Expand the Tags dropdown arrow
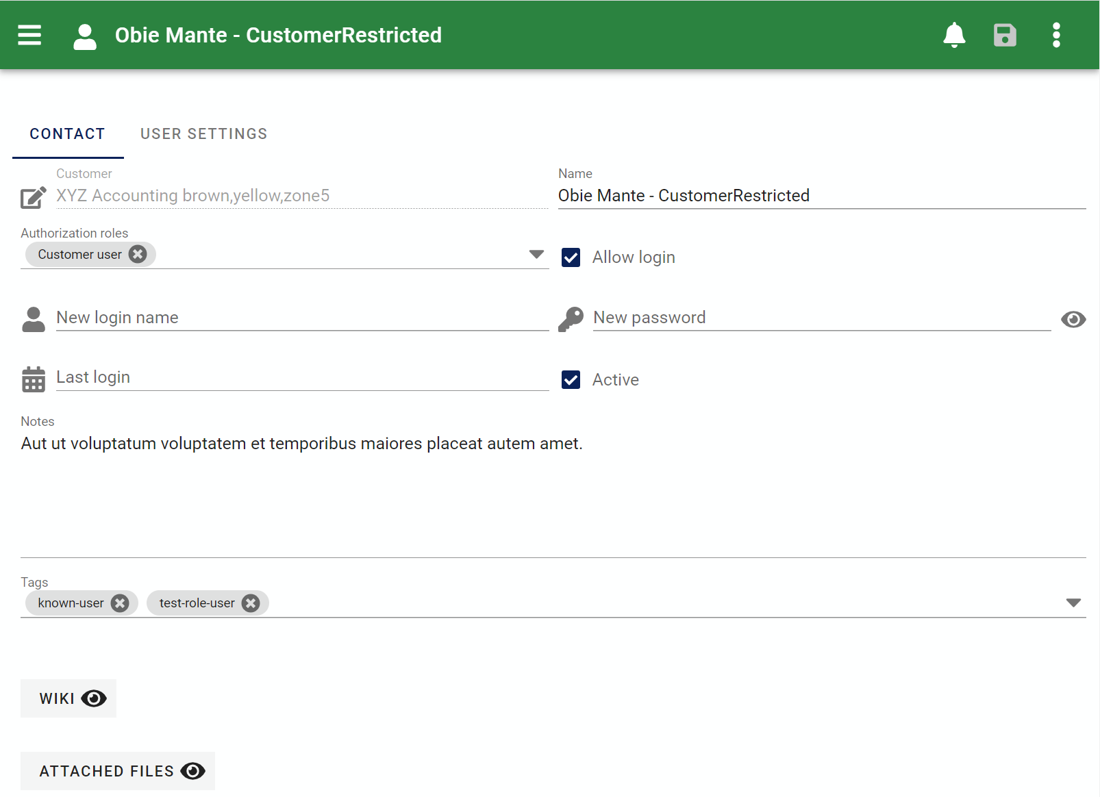 [1073, 603]
